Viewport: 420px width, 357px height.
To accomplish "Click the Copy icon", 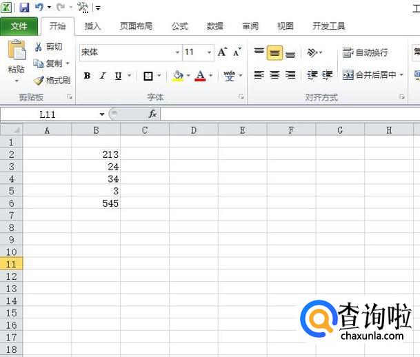I will point(38,63).
